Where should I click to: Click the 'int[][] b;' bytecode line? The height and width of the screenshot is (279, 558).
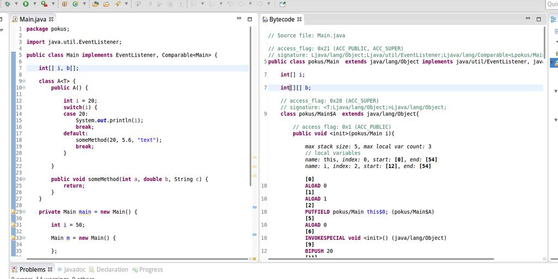tap(295, 88)
